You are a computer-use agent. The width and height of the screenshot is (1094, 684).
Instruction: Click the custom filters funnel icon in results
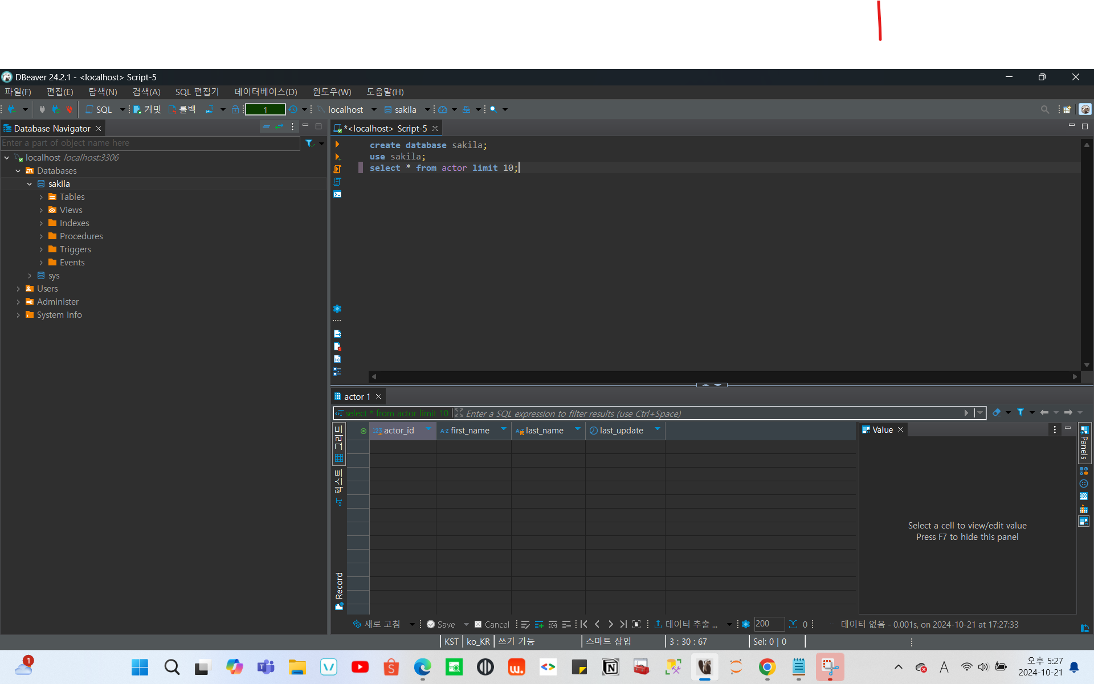tap(1020, 413)
